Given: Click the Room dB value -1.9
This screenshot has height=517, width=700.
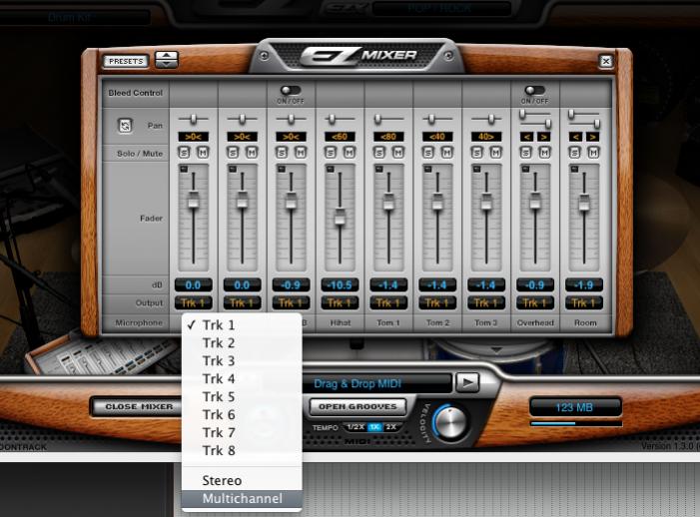Looking at the screenshot, I should point(584,284).
